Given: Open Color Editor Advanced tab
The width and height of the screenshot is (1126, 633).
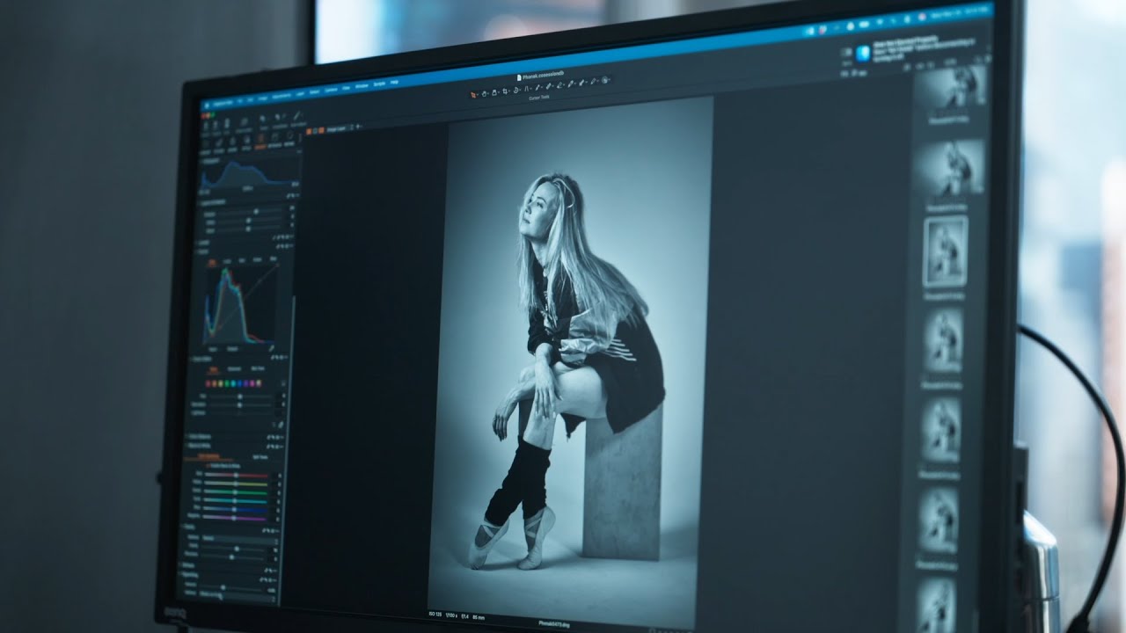Looking at the screenshot, I should tap(234, 368).
